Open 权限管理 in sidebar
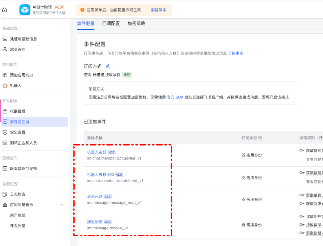 coord(18,111)
